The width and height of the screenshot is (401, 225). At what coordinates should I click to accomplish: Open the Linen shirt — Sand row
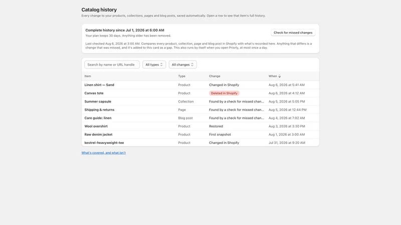200,85
